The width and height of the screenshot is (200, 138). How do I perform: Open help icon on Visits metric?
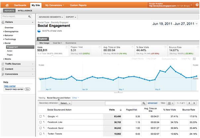coord(67,47)
